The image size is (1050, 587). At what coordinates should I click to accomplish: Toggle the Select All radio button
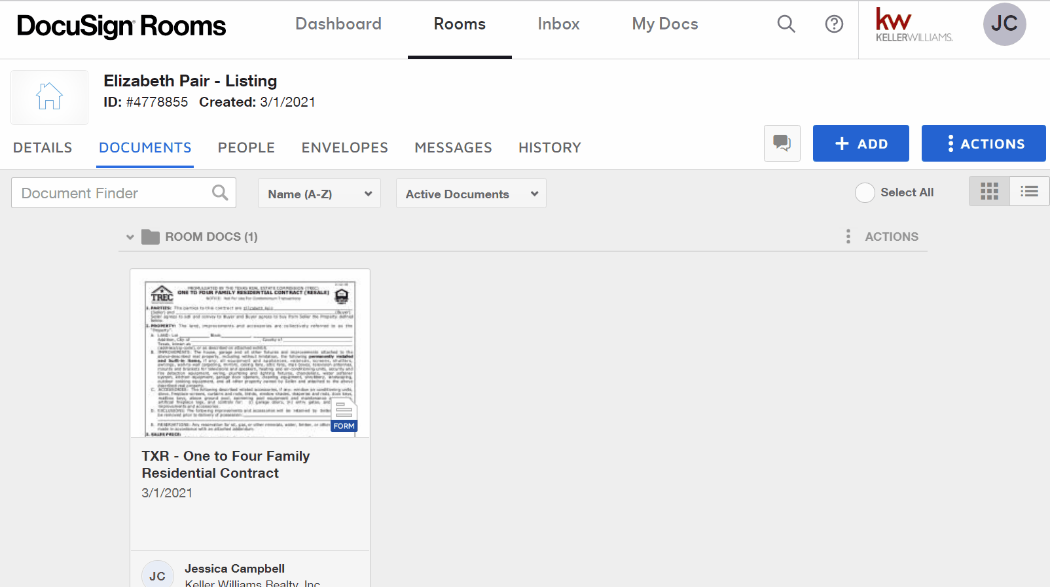(x=865, y=192)
